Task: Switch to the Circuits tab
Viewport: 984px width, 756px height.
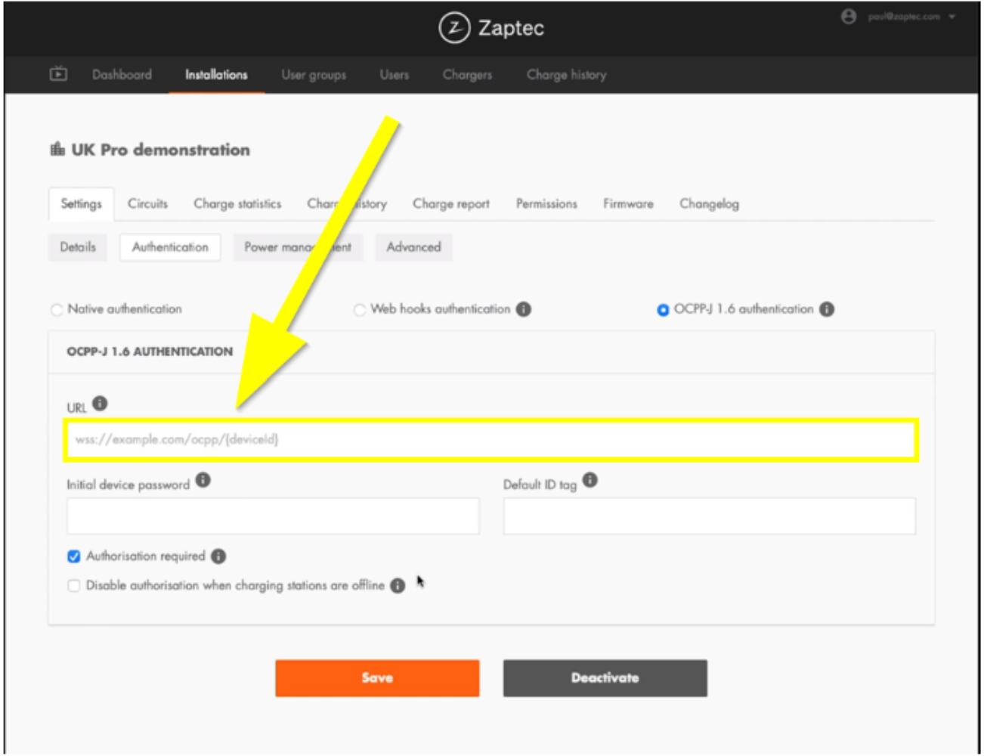Action: coord(147,204)
